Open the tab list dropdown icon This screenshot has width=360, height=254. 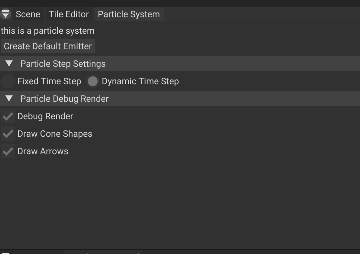tap(6, 14)
